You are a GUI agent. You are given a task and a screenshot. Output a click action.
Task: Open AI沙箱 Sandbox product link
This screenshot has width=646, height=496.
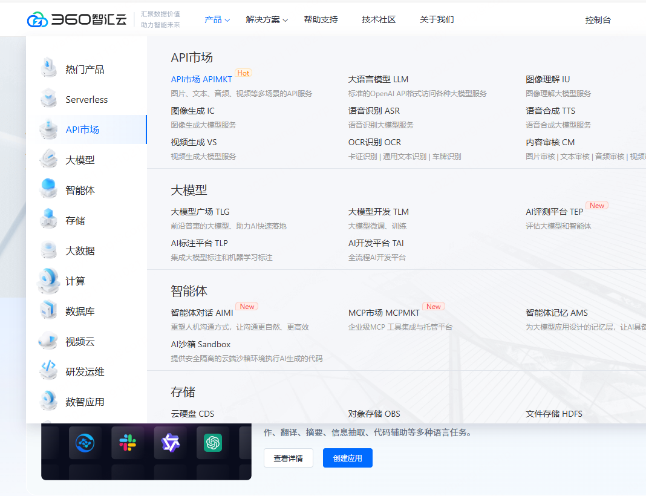(x=201, y=344)
